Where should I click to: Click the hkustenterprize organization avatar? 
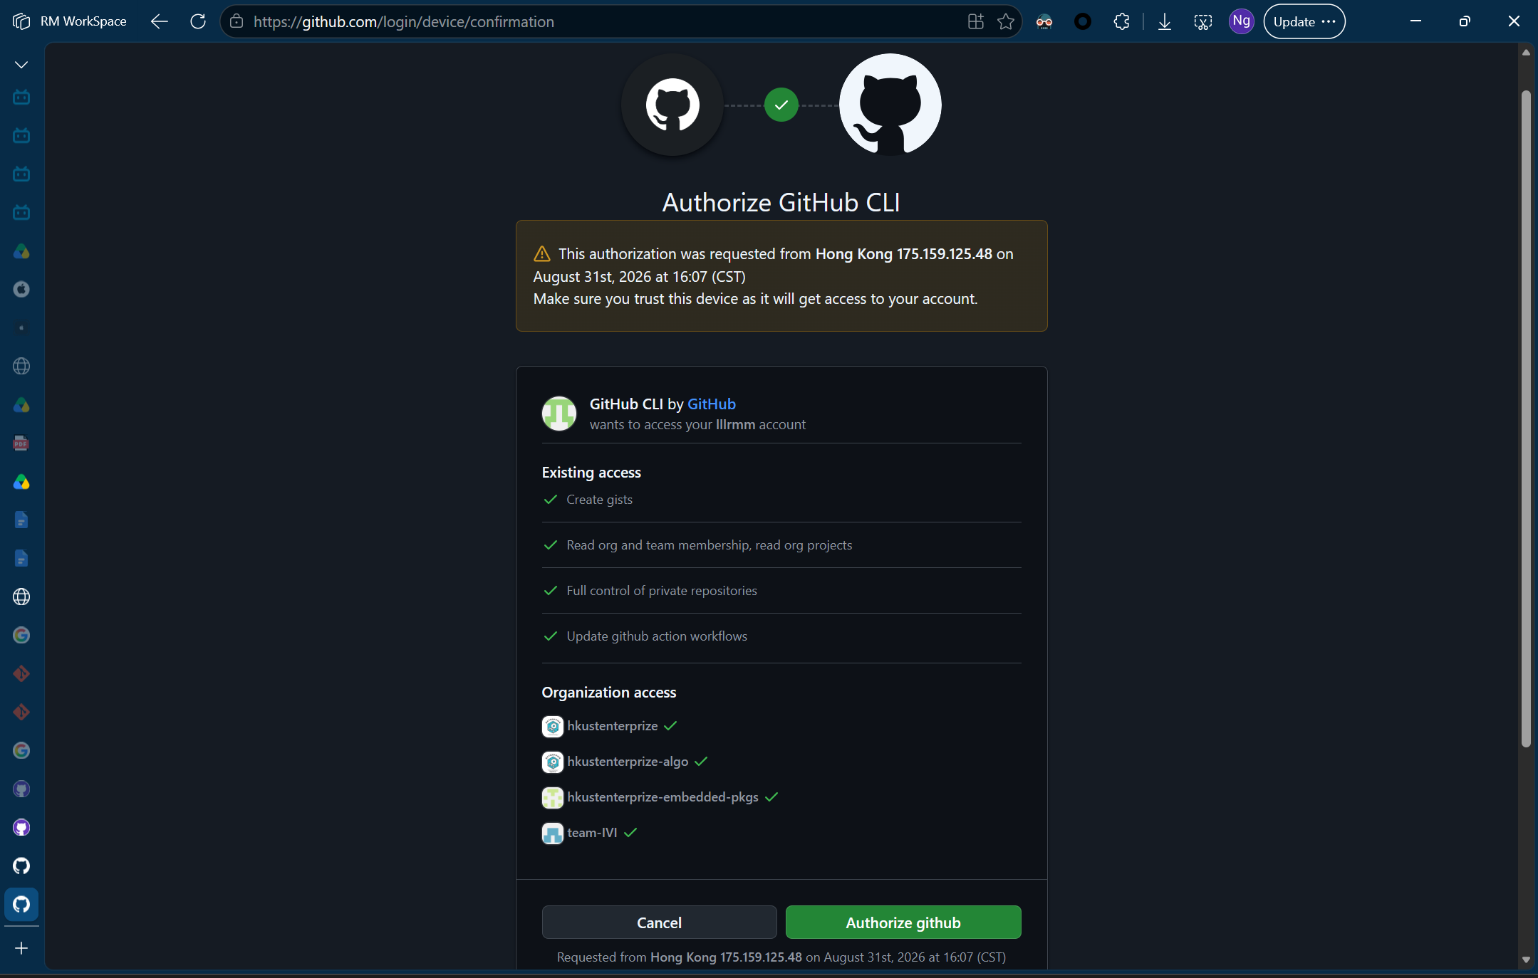pos(553,726)
